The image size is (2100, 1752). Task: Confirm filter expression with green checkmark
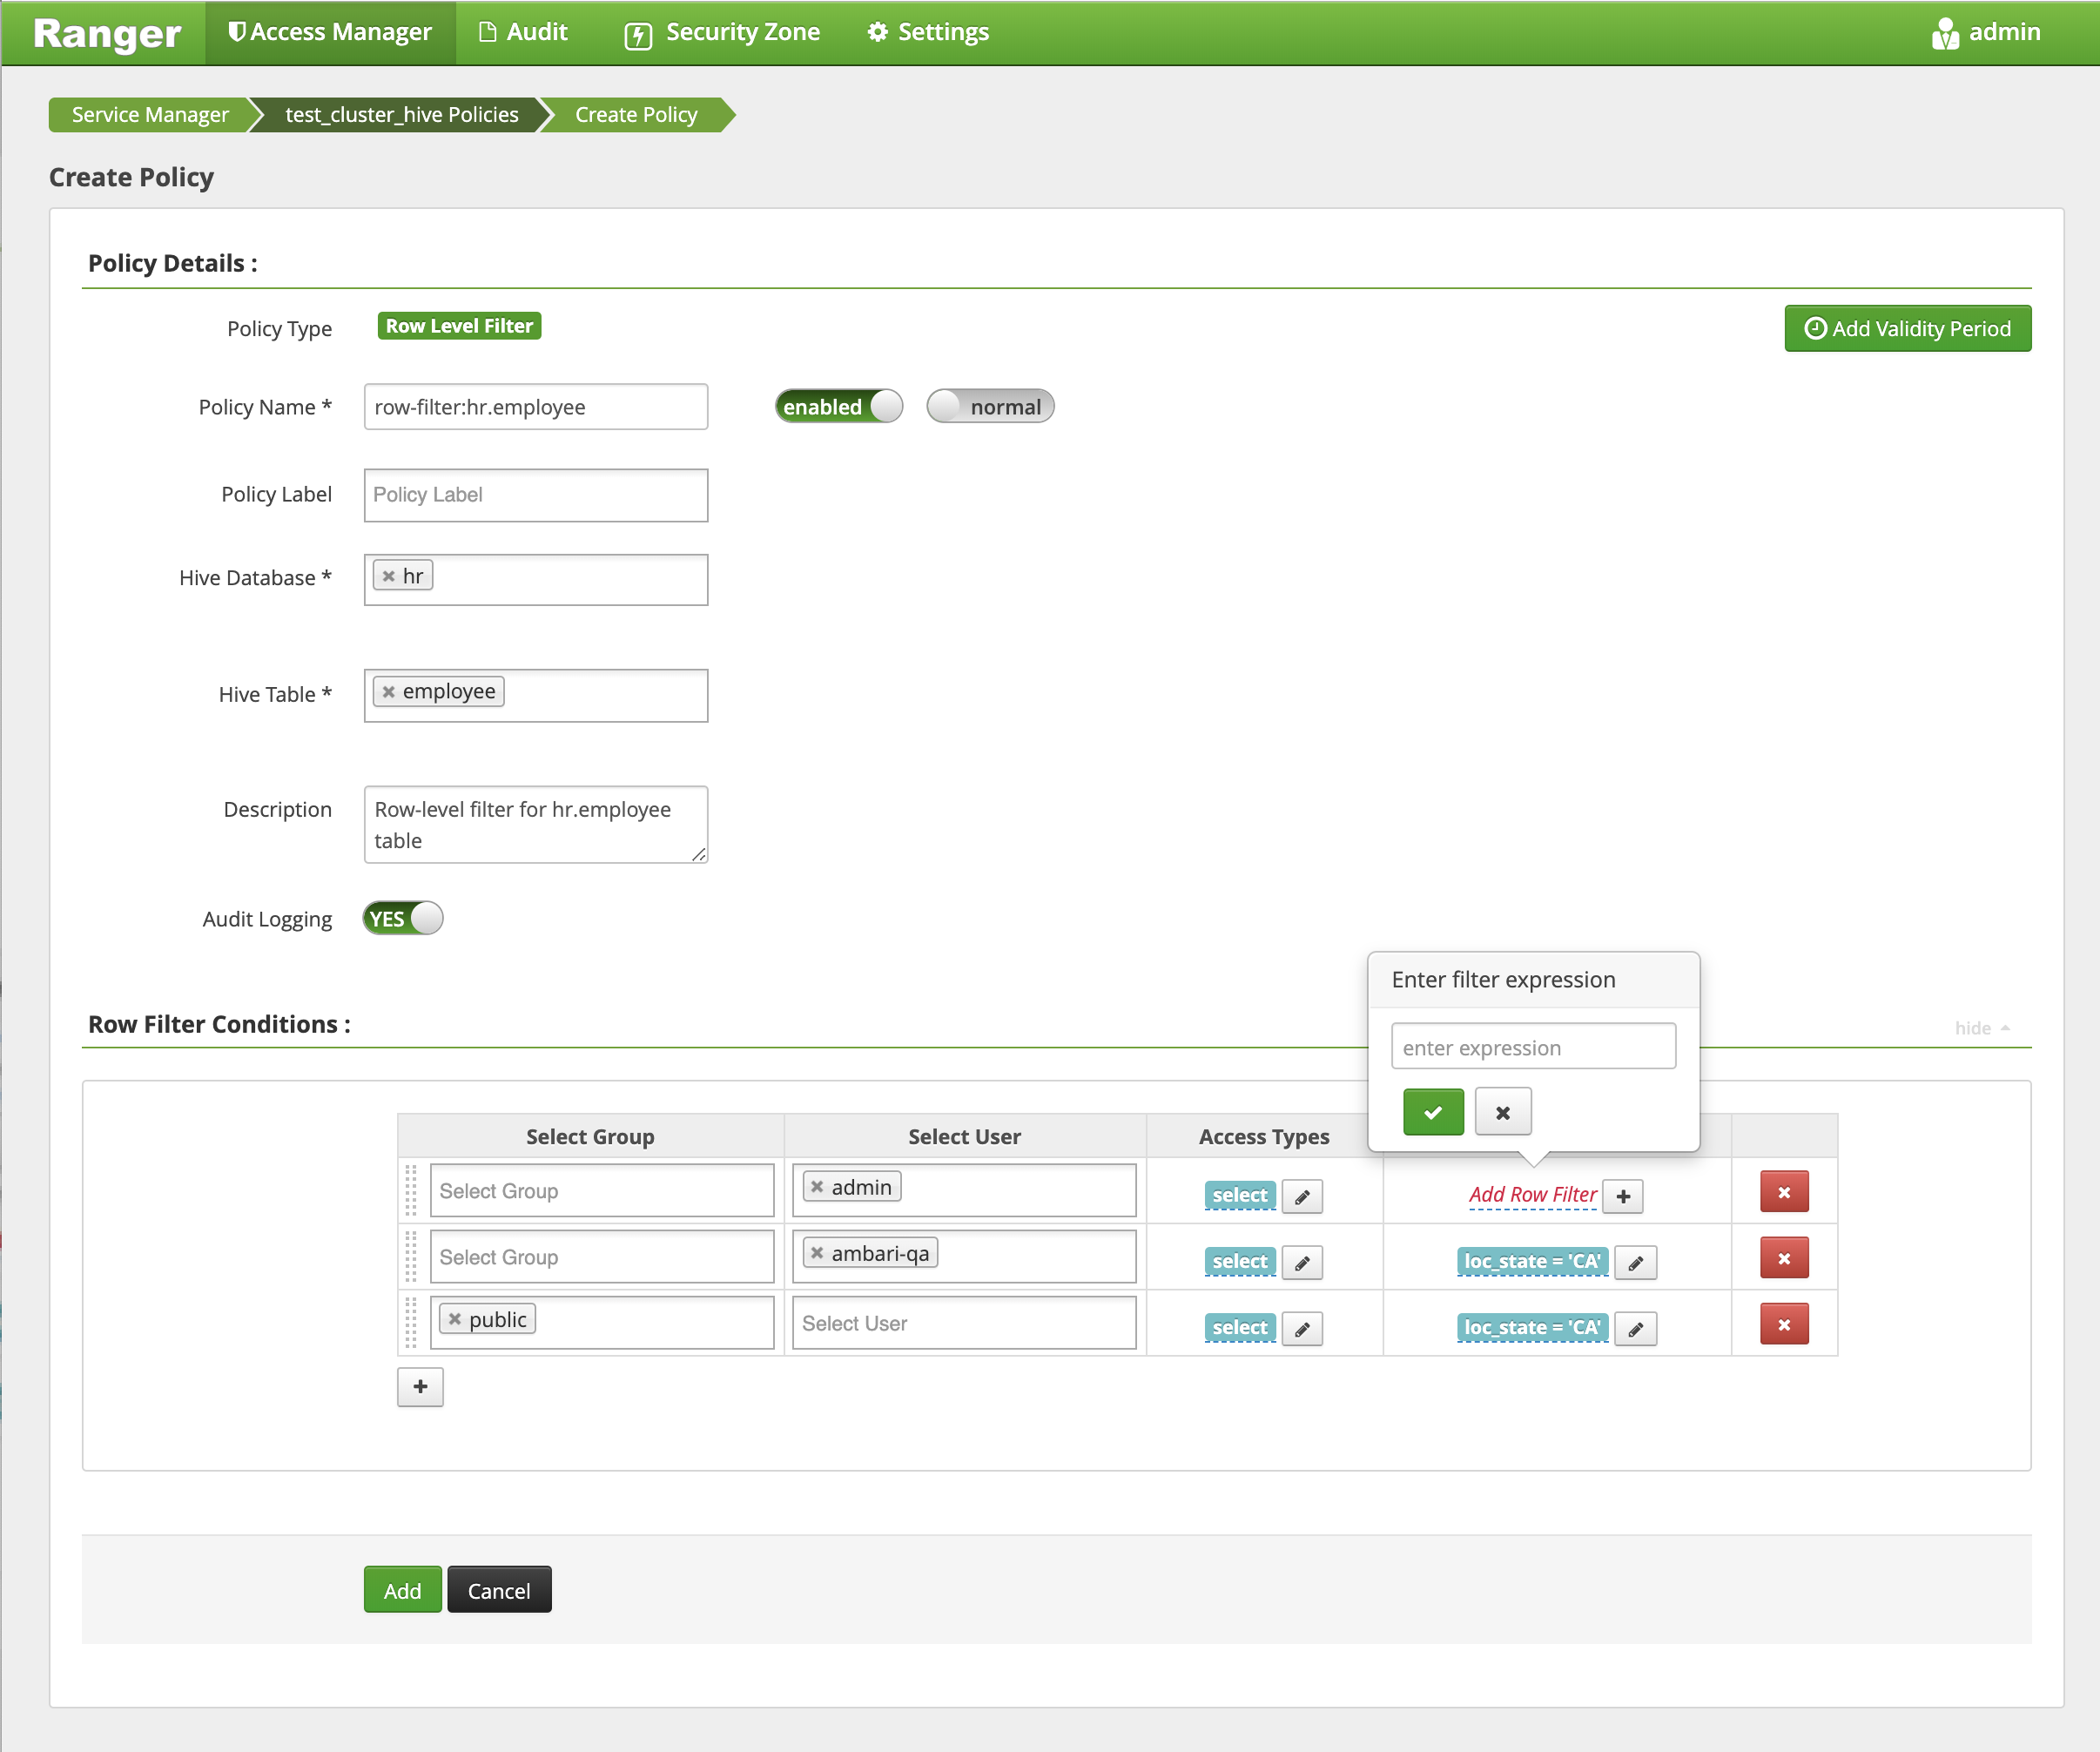tap(1432, 1112)
